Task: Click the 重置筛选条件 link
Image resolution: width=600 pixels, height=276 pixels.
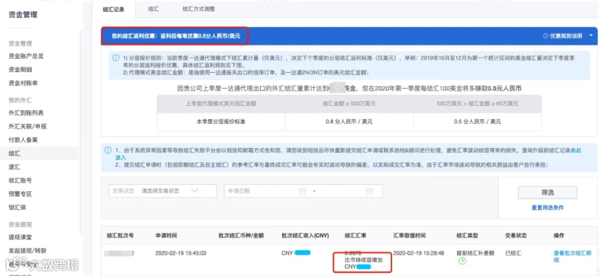Action: coord(547,207)
